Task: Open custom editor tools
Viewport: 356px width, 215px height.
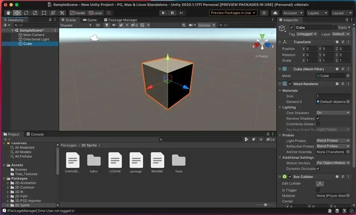Action: point(62,13)
